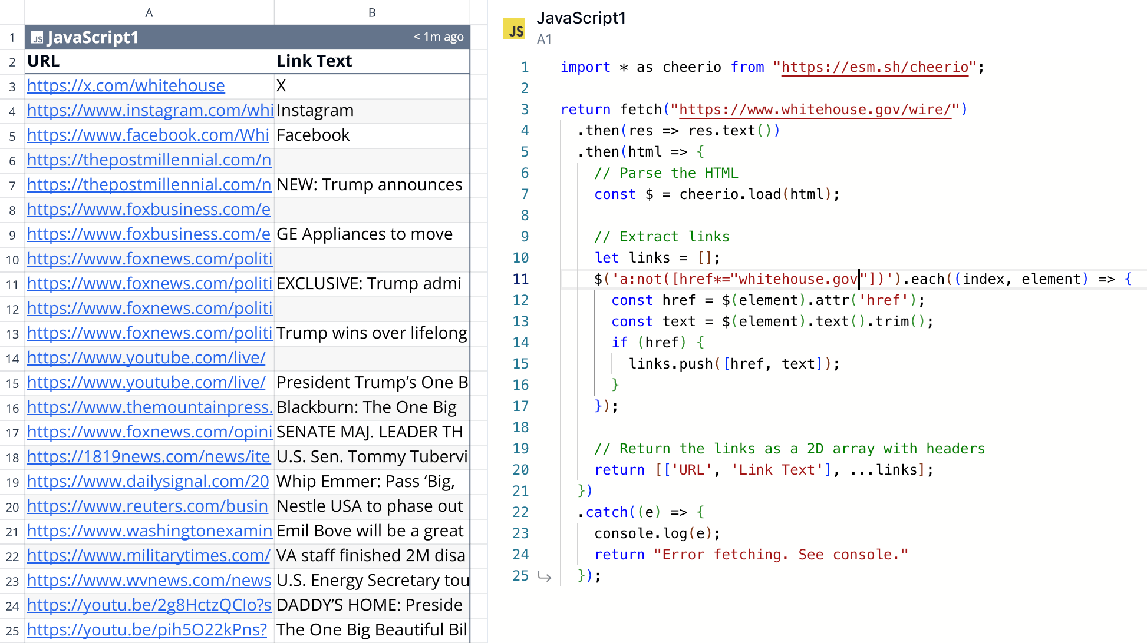The image size is (1147, 643).
Task: Select the 'NEW: Trump announces' cell
Action: coord(372,185)
